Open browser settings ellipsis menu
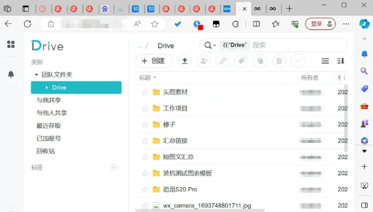This screenshot has height=212, width=373. (x=346, y=24)
